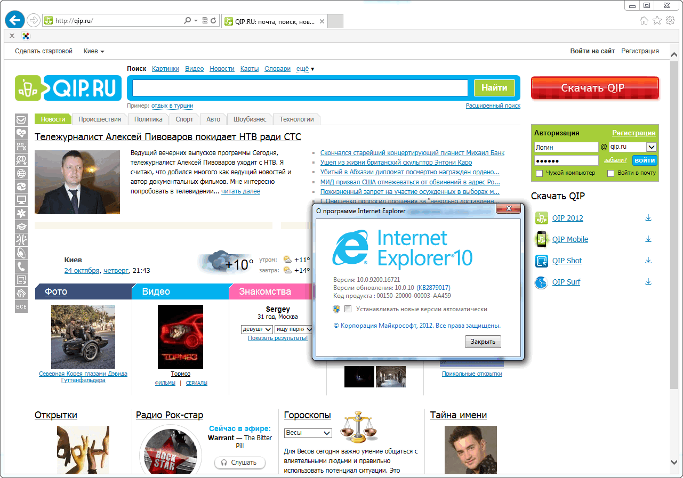
Task: Refresh the page with the reload icon
Action: tap(213, 21)
